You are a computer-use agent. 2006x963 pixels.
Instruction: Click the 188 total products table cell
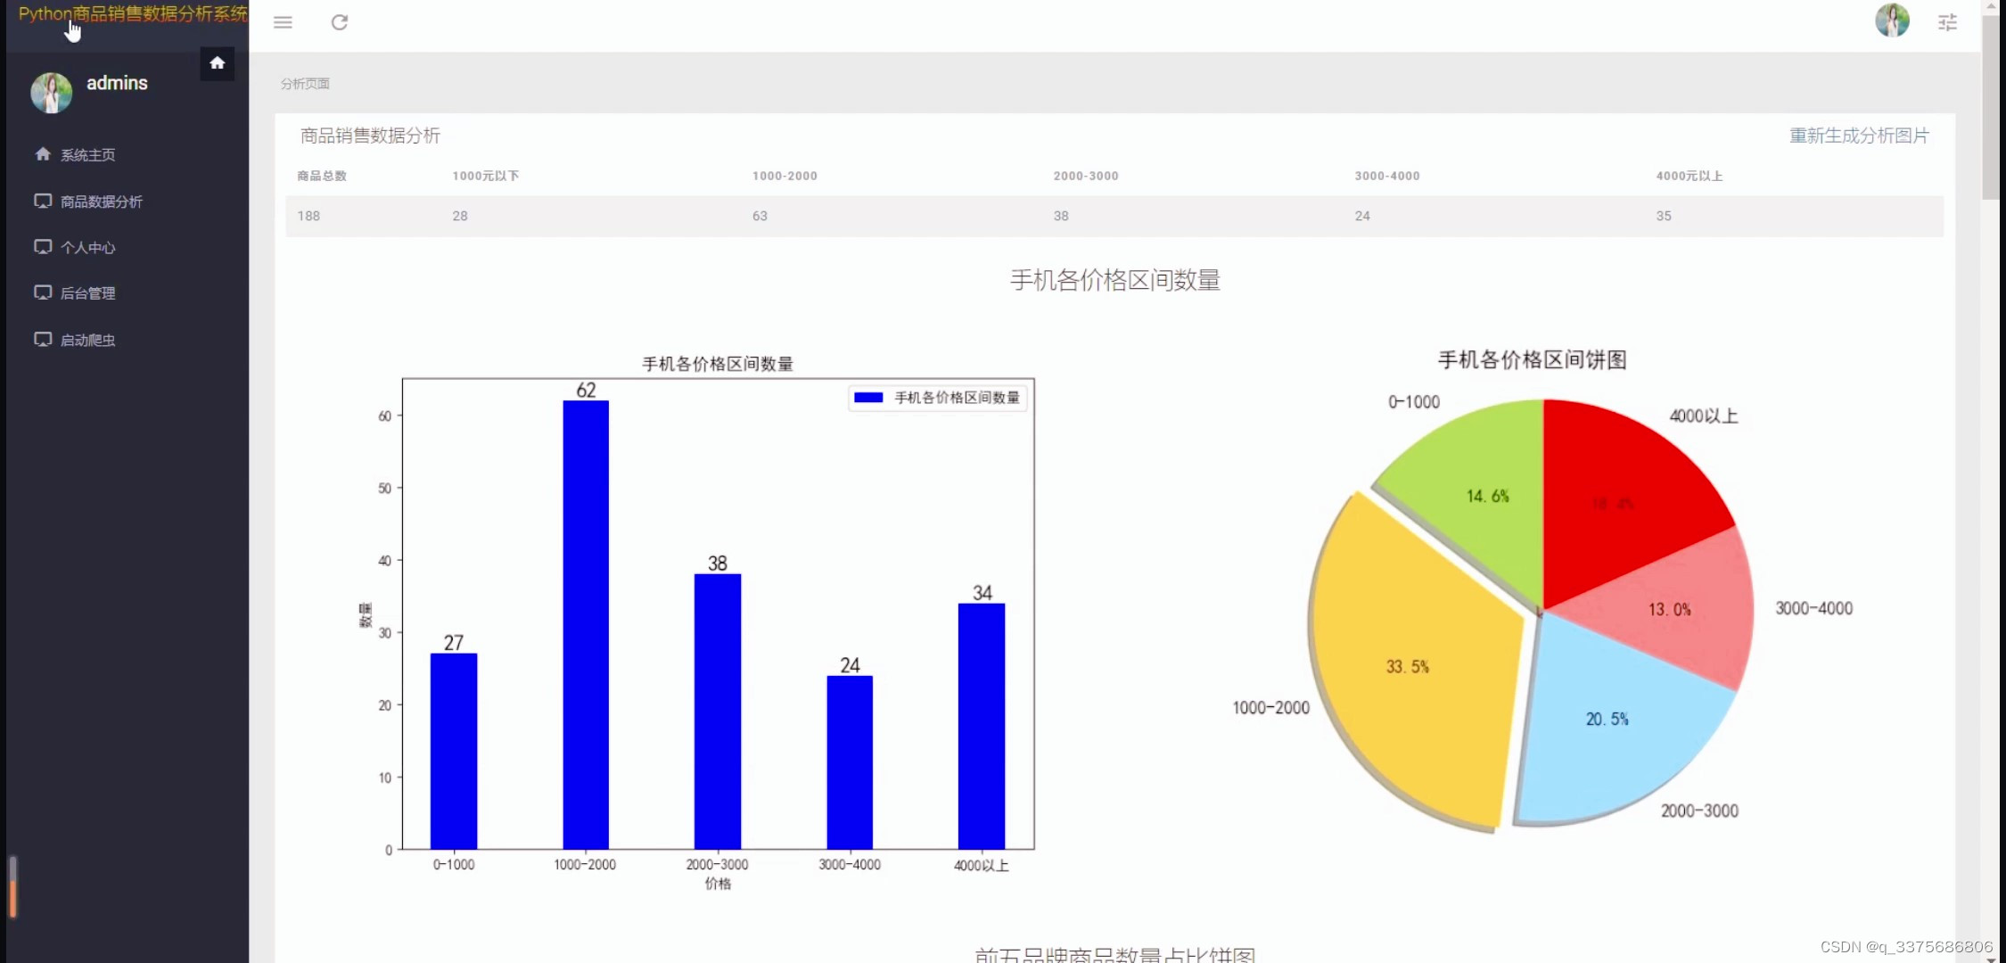tap(308, 215)
